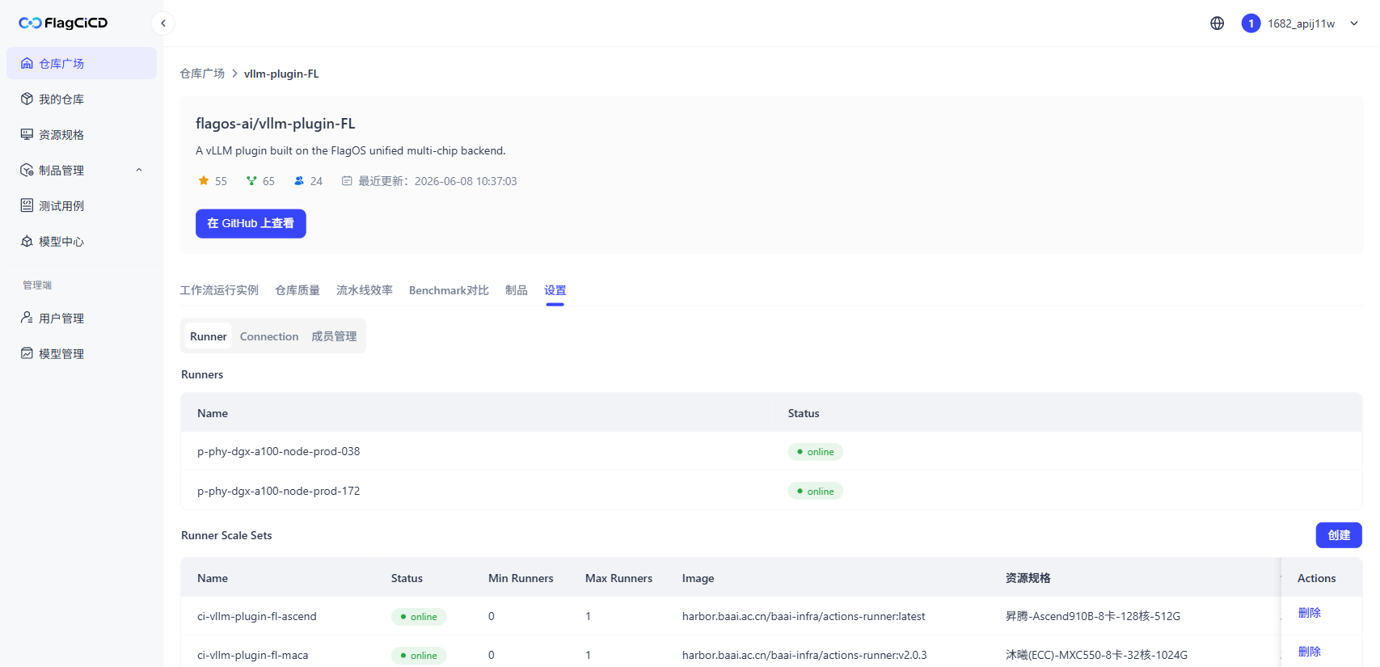
Task: Click runner p-phy-dgx-a100-node-prod-172
Action: click(279, 491)
